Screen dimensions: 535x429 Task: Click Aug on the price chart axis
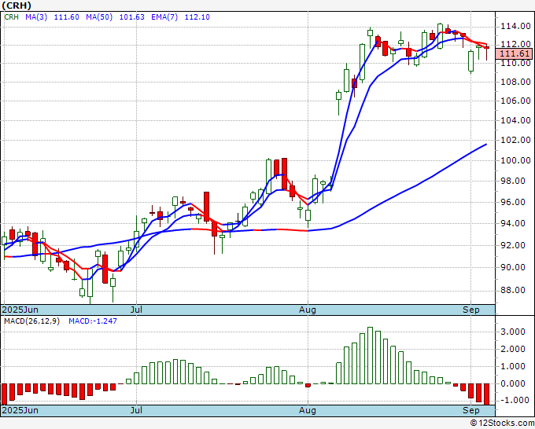[x=308, y=310]
